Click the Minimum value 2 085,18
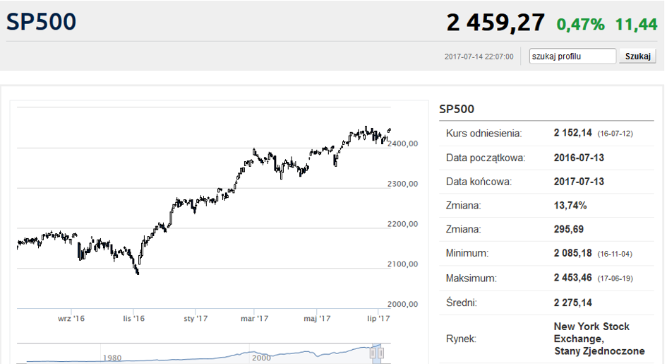667x364 pixels. tap(572, 253)
